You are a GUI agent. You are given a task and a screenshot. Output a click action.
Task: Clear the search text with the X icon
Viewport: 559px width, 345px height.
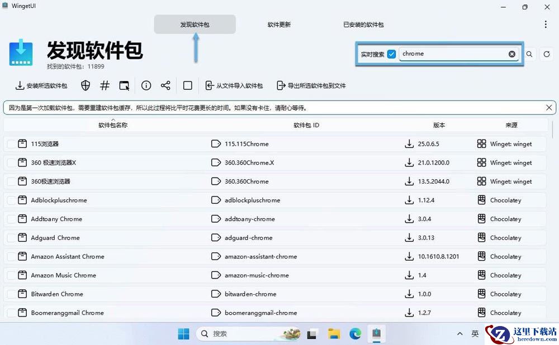click(512, 54)
